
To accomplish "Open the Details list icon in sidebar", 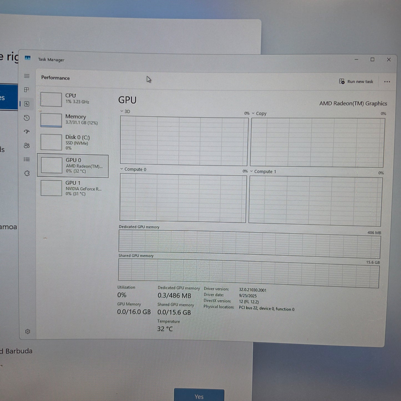I will [27, 159].
